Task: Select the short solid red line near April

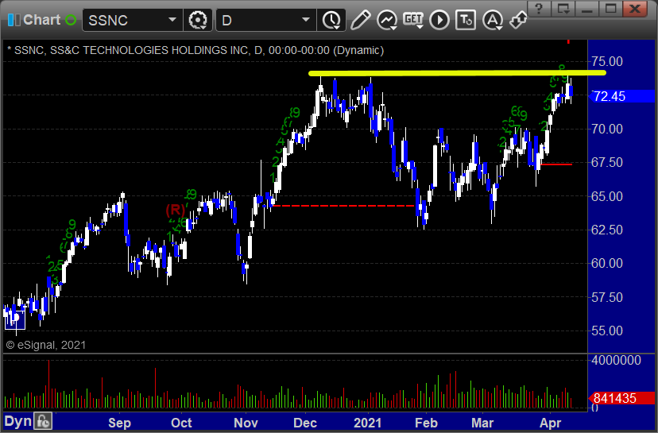Action: [x=556, y=164]
